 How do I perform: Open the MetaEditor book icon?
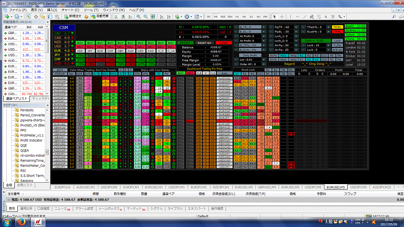pos(86,17)
